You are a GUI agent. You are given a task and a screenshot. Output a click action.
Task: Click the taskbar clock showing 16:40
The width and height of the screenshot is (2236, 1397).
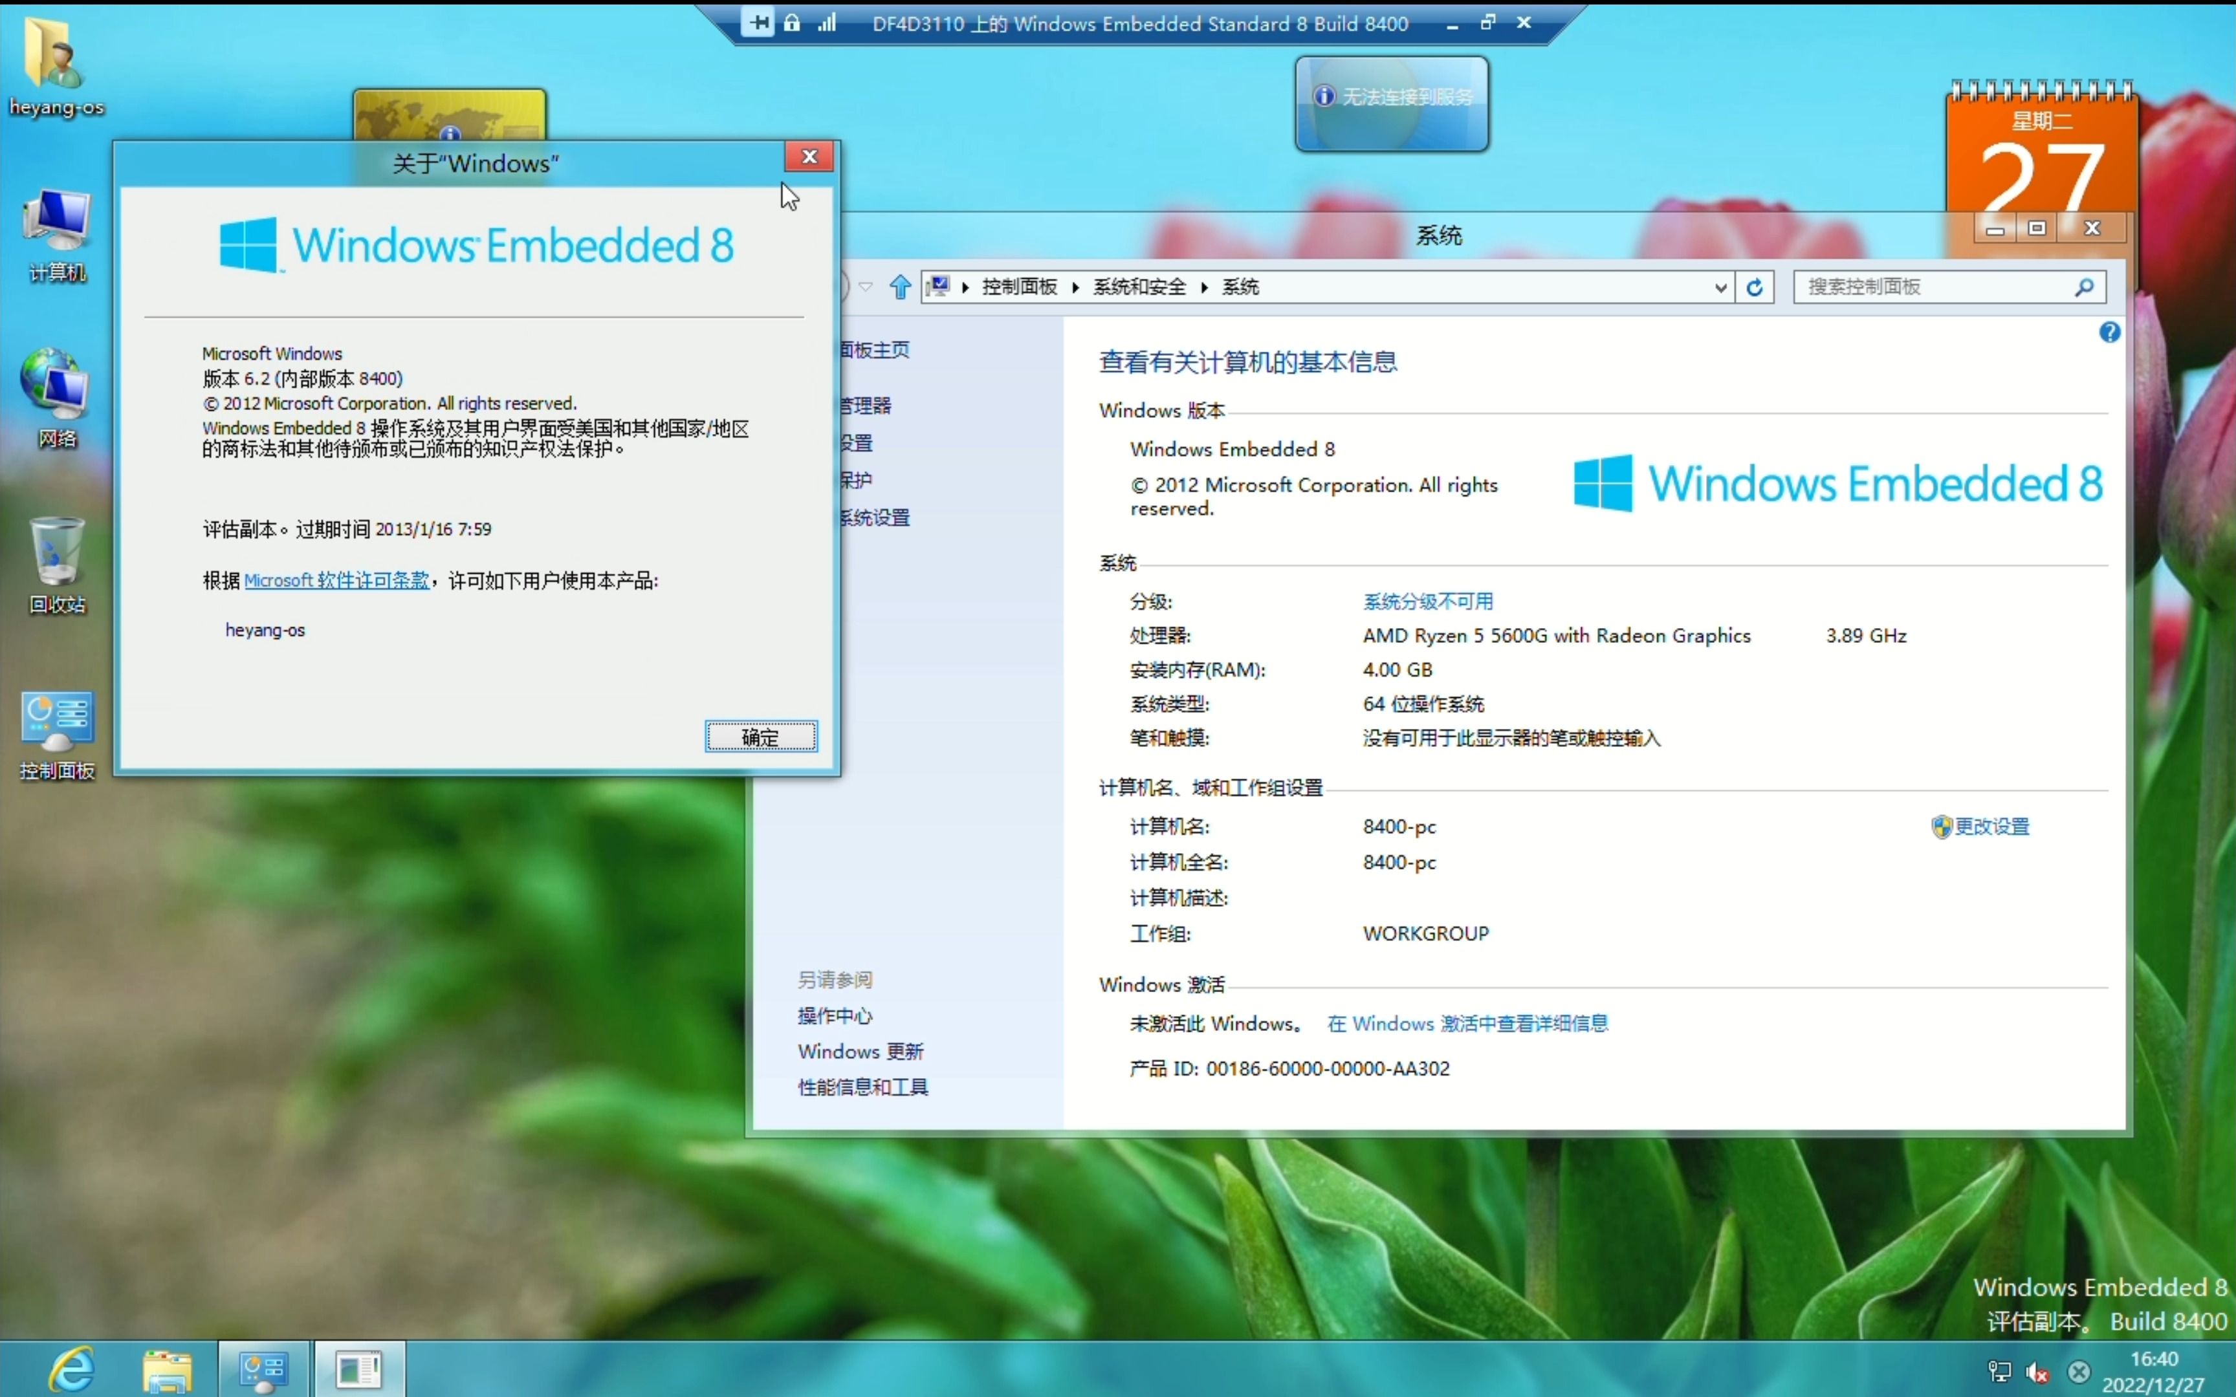tap(2154, 1371)
